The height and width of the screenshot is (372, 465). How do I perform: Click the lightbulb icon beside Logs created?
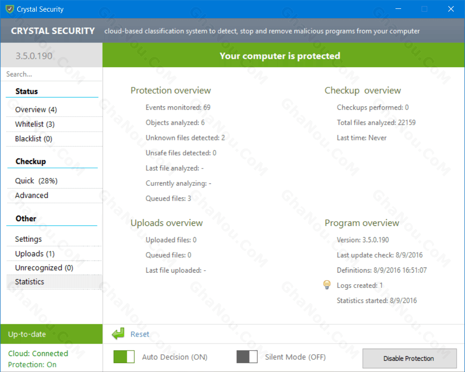[x=327, y=285]
